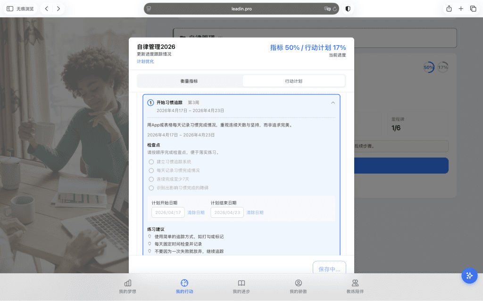Switch to the 衡量指标 tab
This screenshot has width=483, height=301.
[189, 81]
